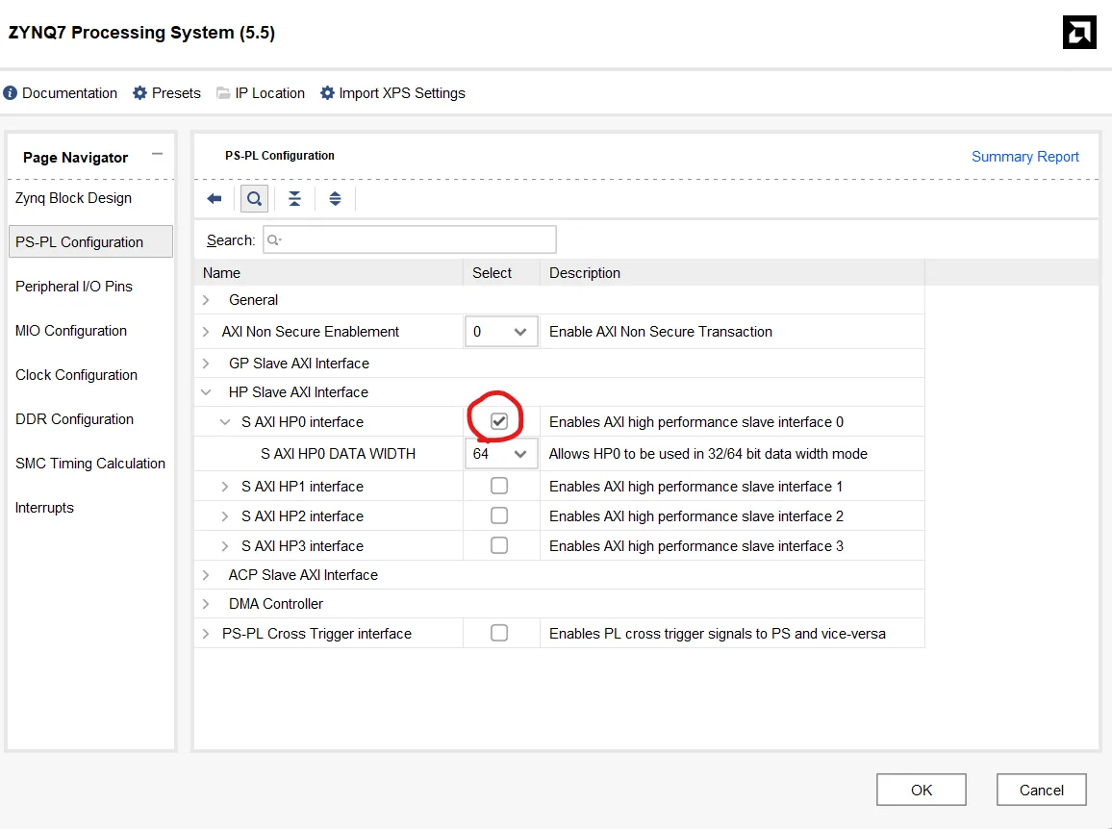The width and height of the screenshot is (1112, 829).
Task: Click the Expand All toolbar icon
Action: point(335,198)
